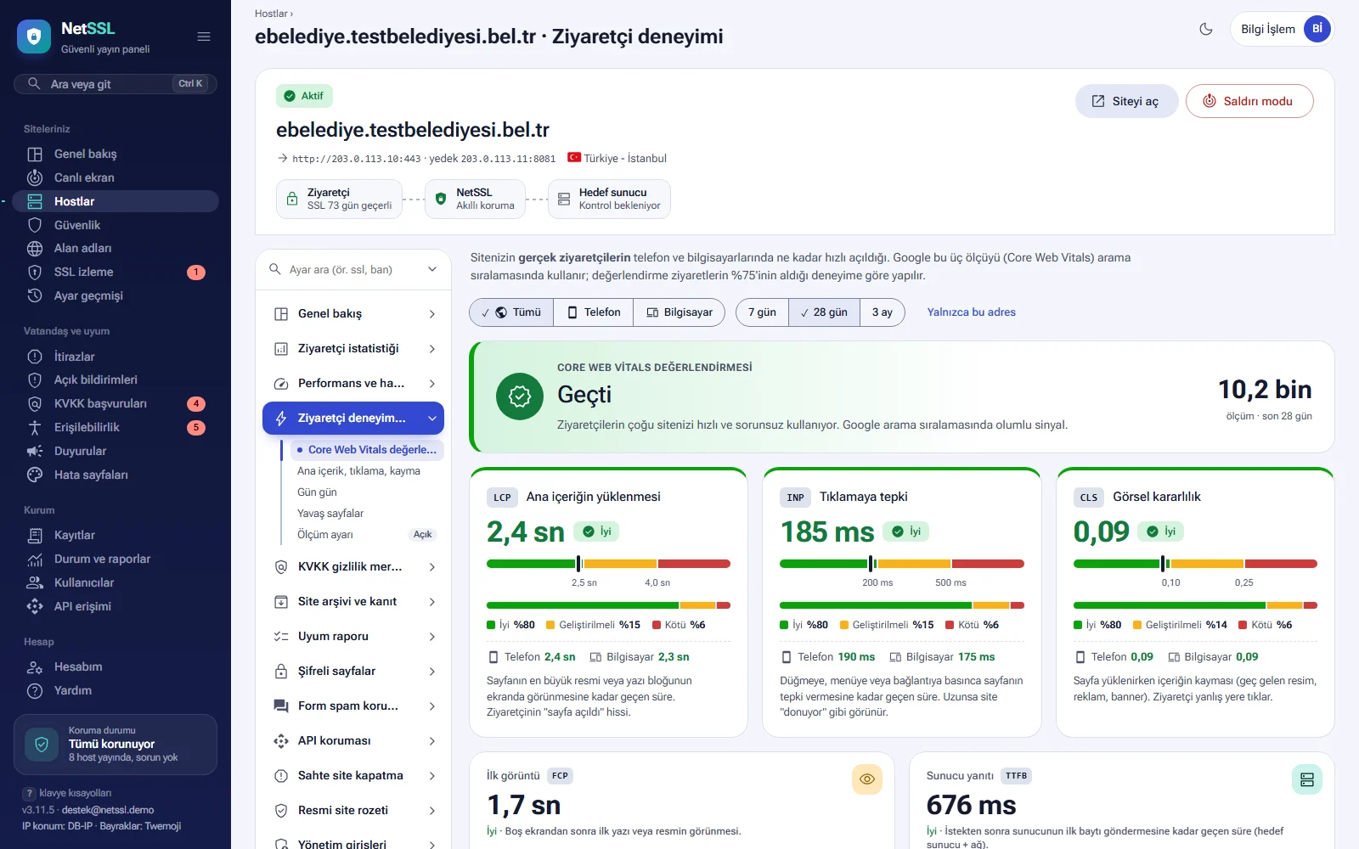Expand Genel bakış settings section
This screenshot has width=1359, height=849.
353,314
